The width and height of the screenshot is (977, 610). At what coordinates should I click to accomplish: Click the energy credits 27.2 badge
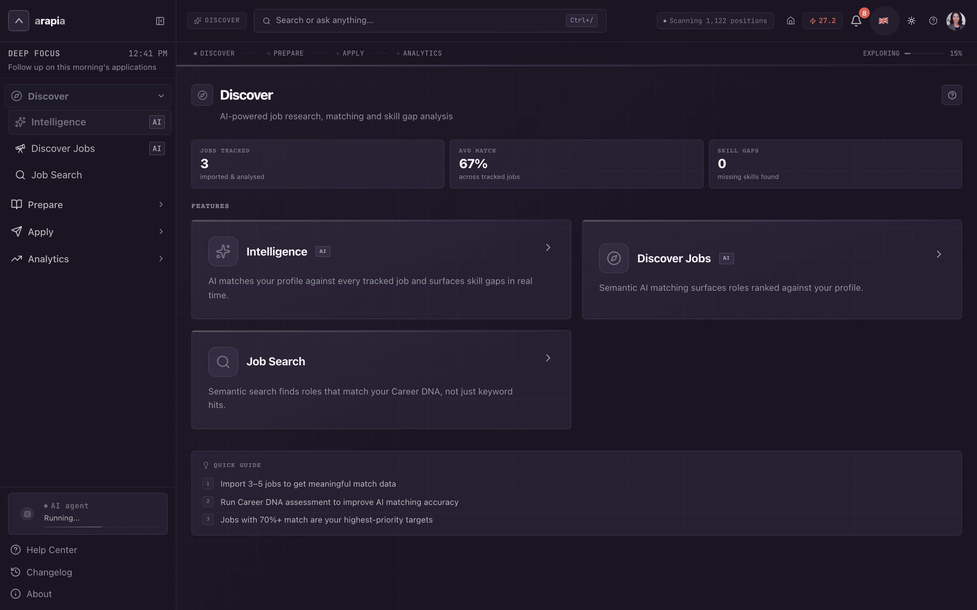click(822, 21)
